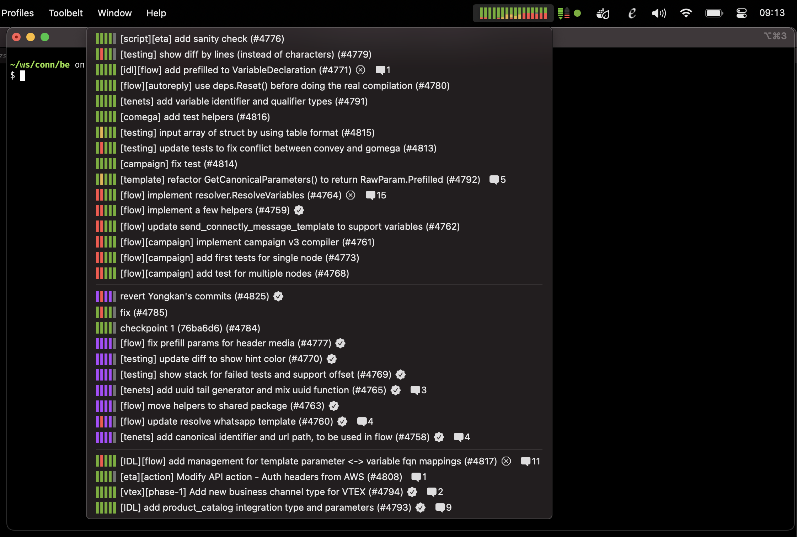
Task: Open the volume control in menu bar
Action: click(x=659, y=14)
